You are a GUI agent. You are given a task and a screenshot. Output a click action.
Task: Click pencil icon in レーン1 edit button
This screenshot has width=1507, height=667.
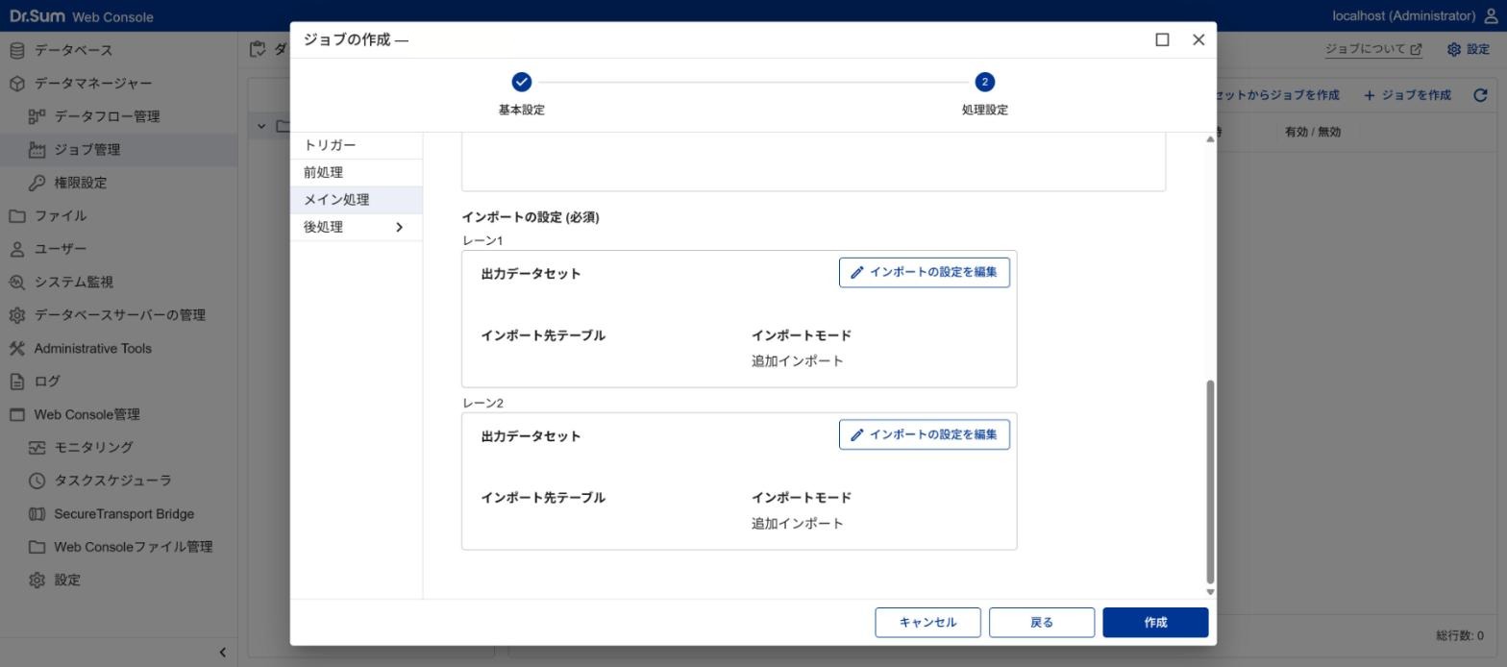(856, 272)
